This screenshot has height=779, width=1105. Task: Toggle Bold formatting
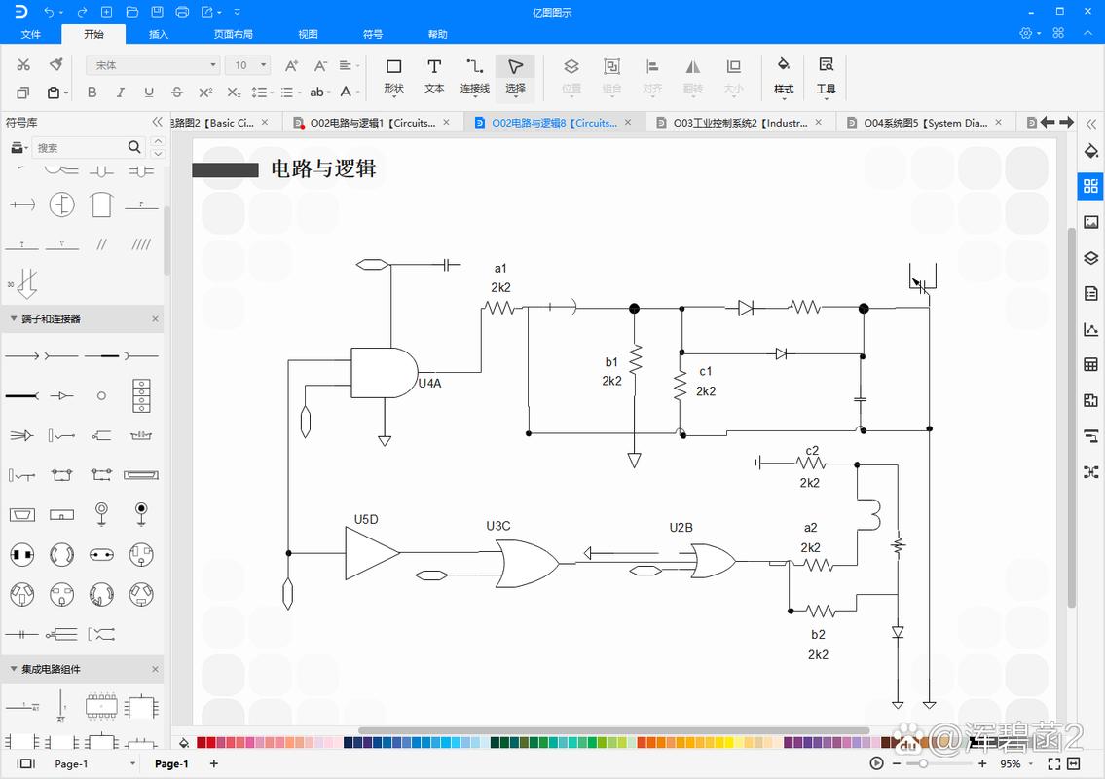coord(92,93)
